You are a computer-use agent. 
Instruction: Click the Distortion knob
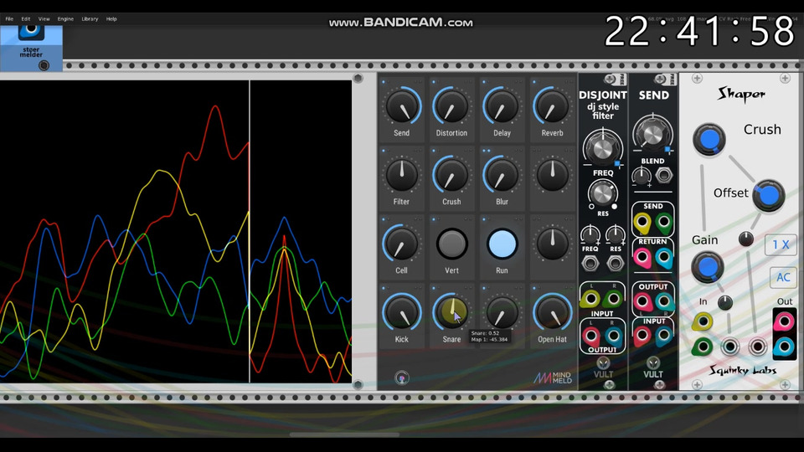[451, 107]
